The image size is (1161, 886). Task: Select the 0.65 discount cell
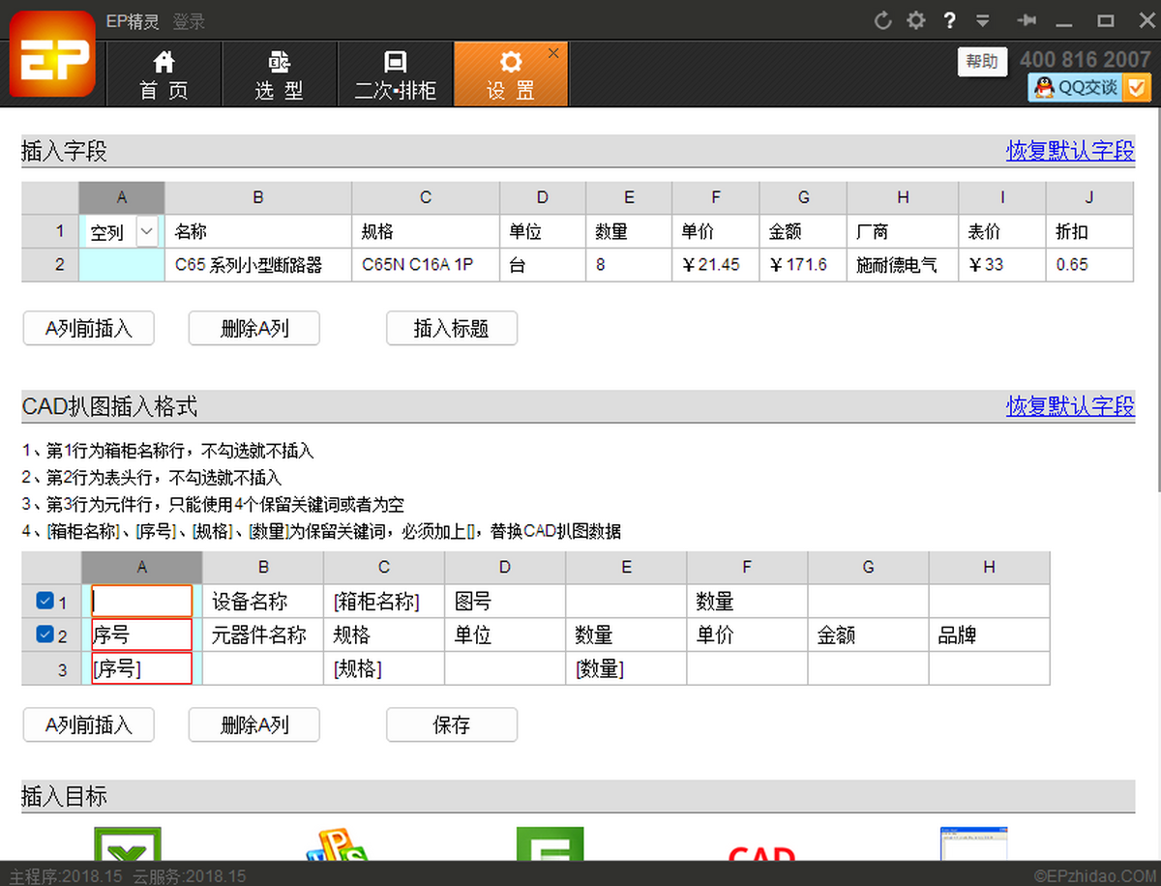[x=1089, y=264]
